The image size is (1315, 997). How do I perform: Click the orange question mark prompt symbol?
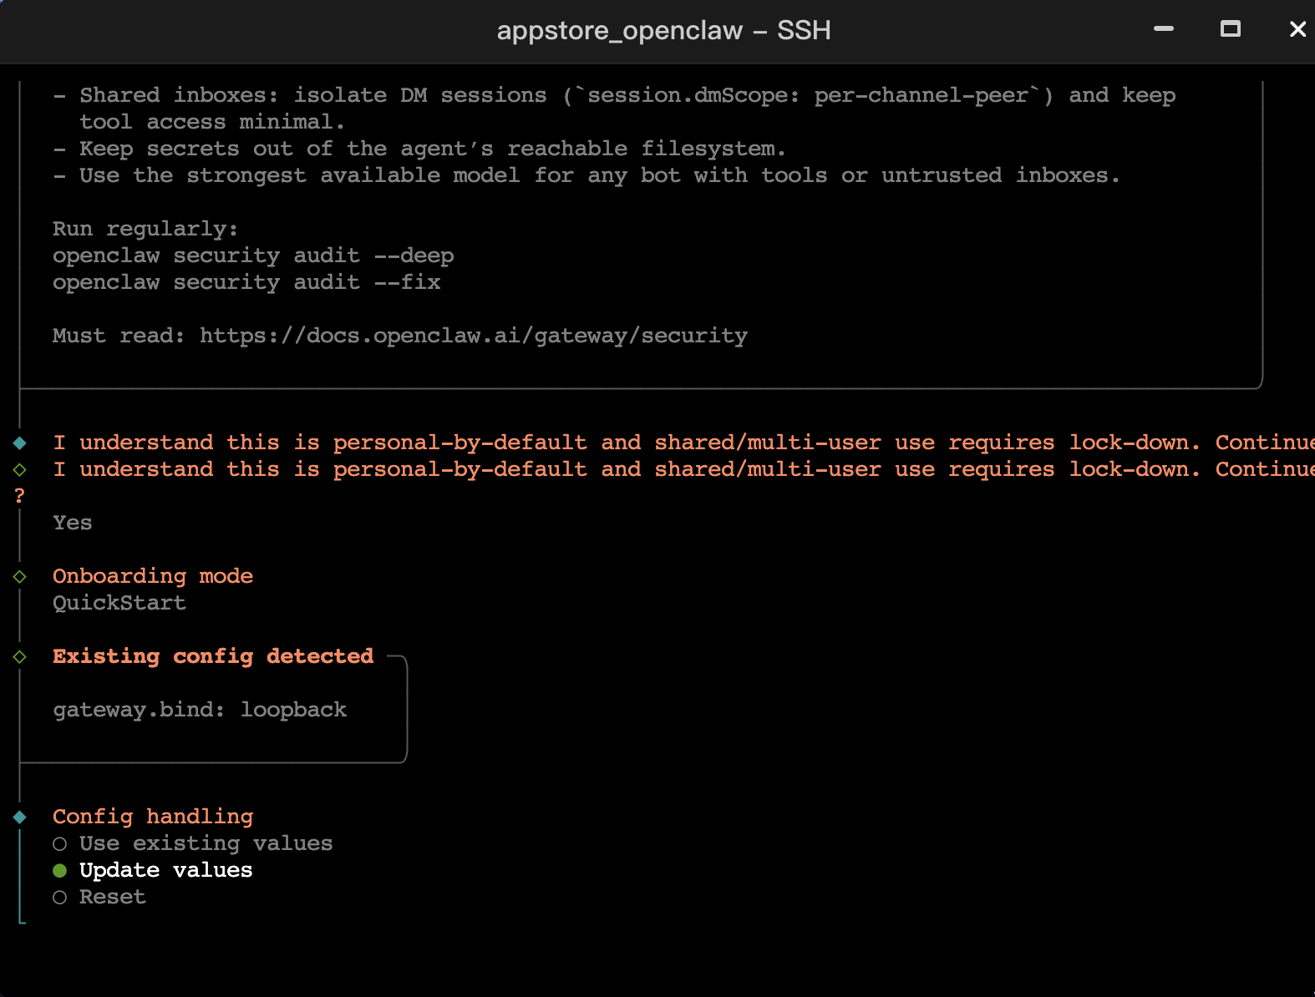tap(20, 496)
